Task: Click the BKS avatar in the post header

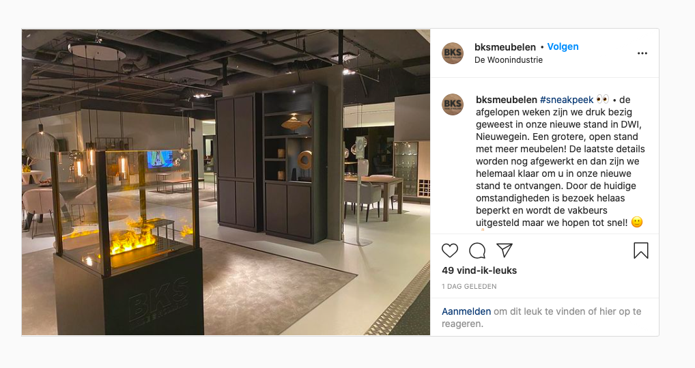Action: (453, 53)
